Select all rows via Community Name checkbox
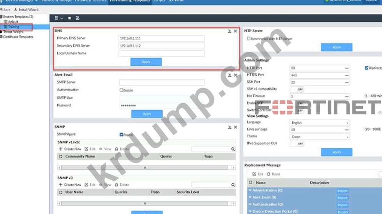Image resolution: width=382 pixels, height=214 pixels. 61,157
